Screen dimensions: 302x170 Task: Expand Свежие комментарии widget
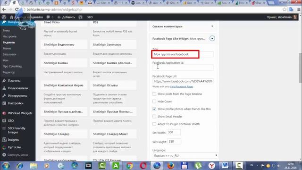212,26
